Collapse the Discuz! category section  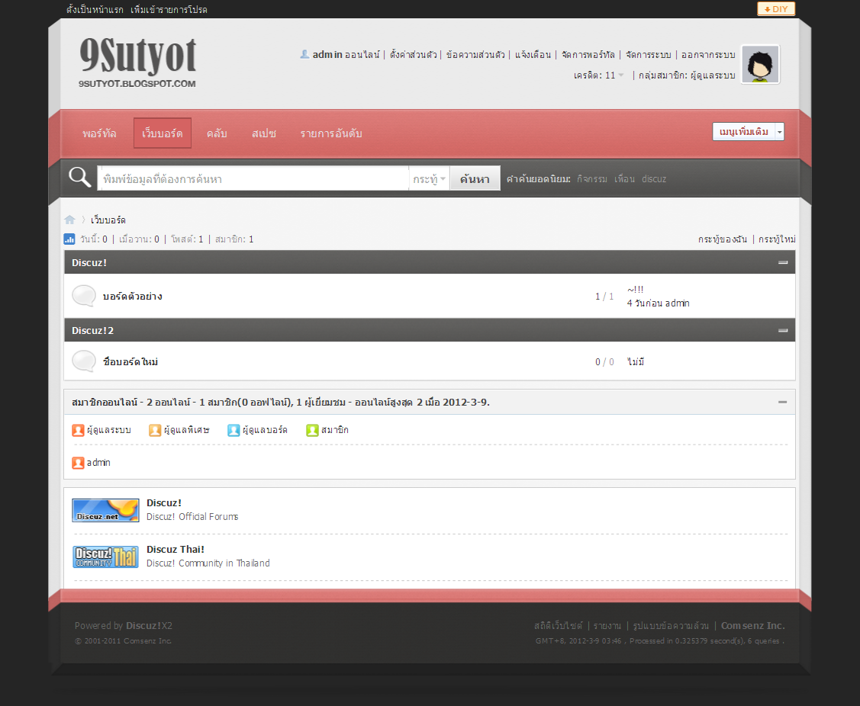tap(783, 262)
